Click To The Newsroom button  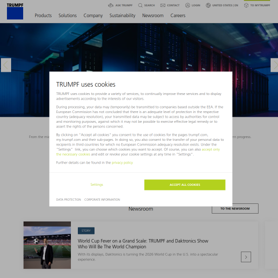pyautogui.click(x=235, y=208)
